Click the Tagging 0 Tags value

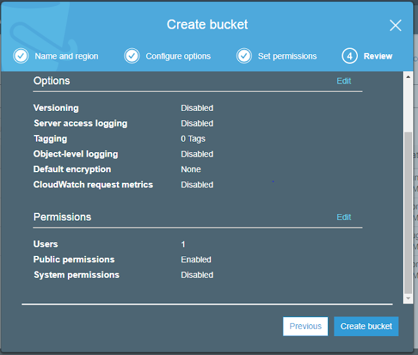193,139
